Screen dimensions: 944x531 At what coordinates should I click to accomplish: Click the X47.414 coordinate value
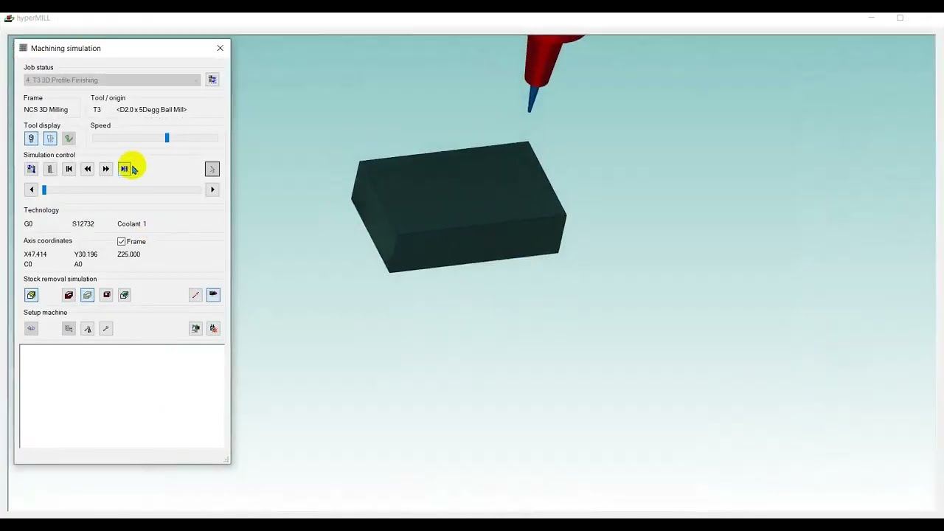coord(35,254)
